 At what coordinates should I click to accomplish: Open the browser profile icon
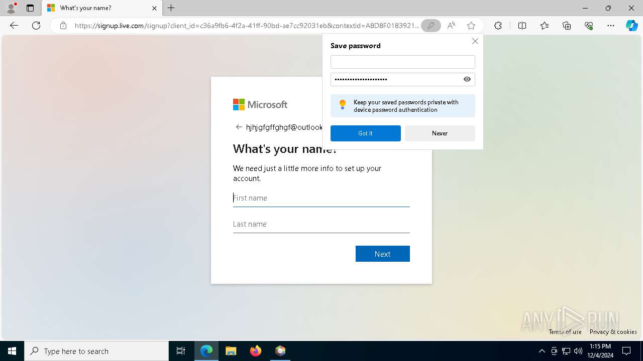click(x=11, y=8)
